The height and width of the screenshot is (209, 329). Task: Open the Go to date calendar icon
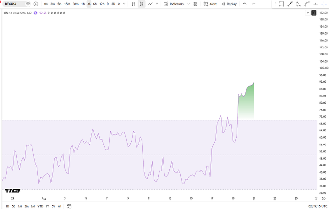(69, 206)
